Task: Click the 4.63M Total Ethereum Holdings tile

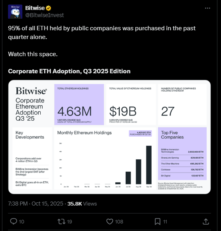Action: coord(79,104)
